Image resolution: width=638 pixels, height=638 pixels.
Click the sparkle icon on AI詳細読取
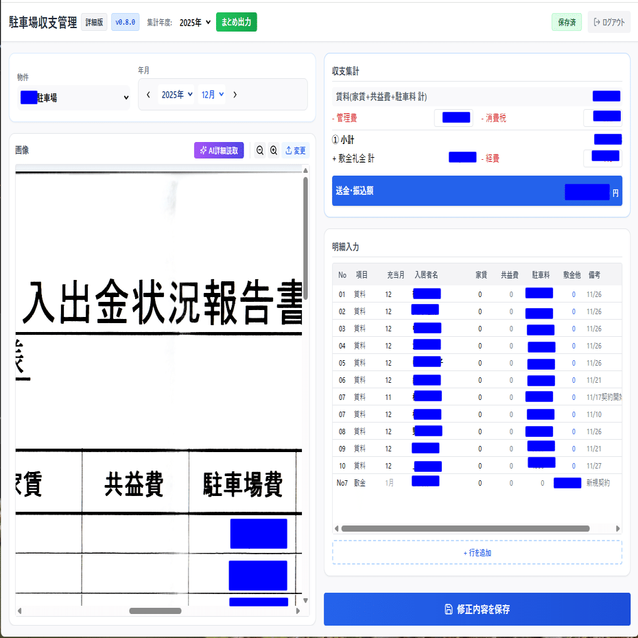point(204,150)
